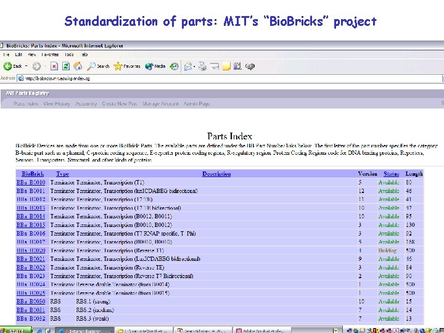Open the Edit menu
The width and height of the screenshot is (444, 333).
pos(18,54)
